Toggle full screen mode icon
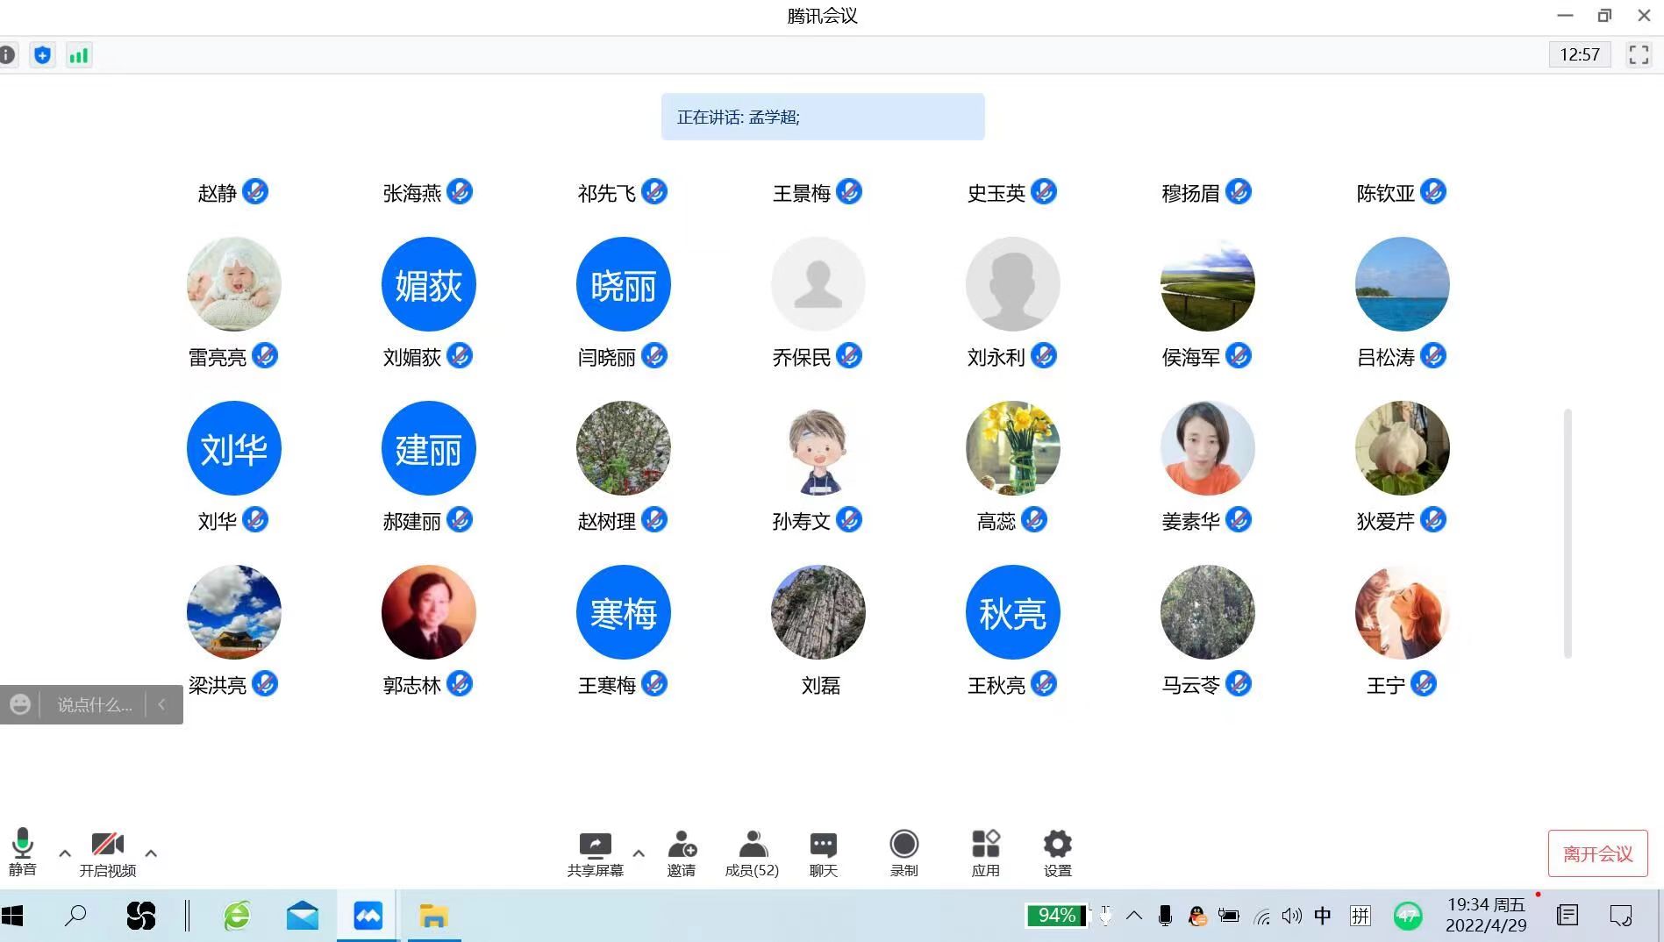The height and width of the screenshot is (942, 1664). [1638, 54]
